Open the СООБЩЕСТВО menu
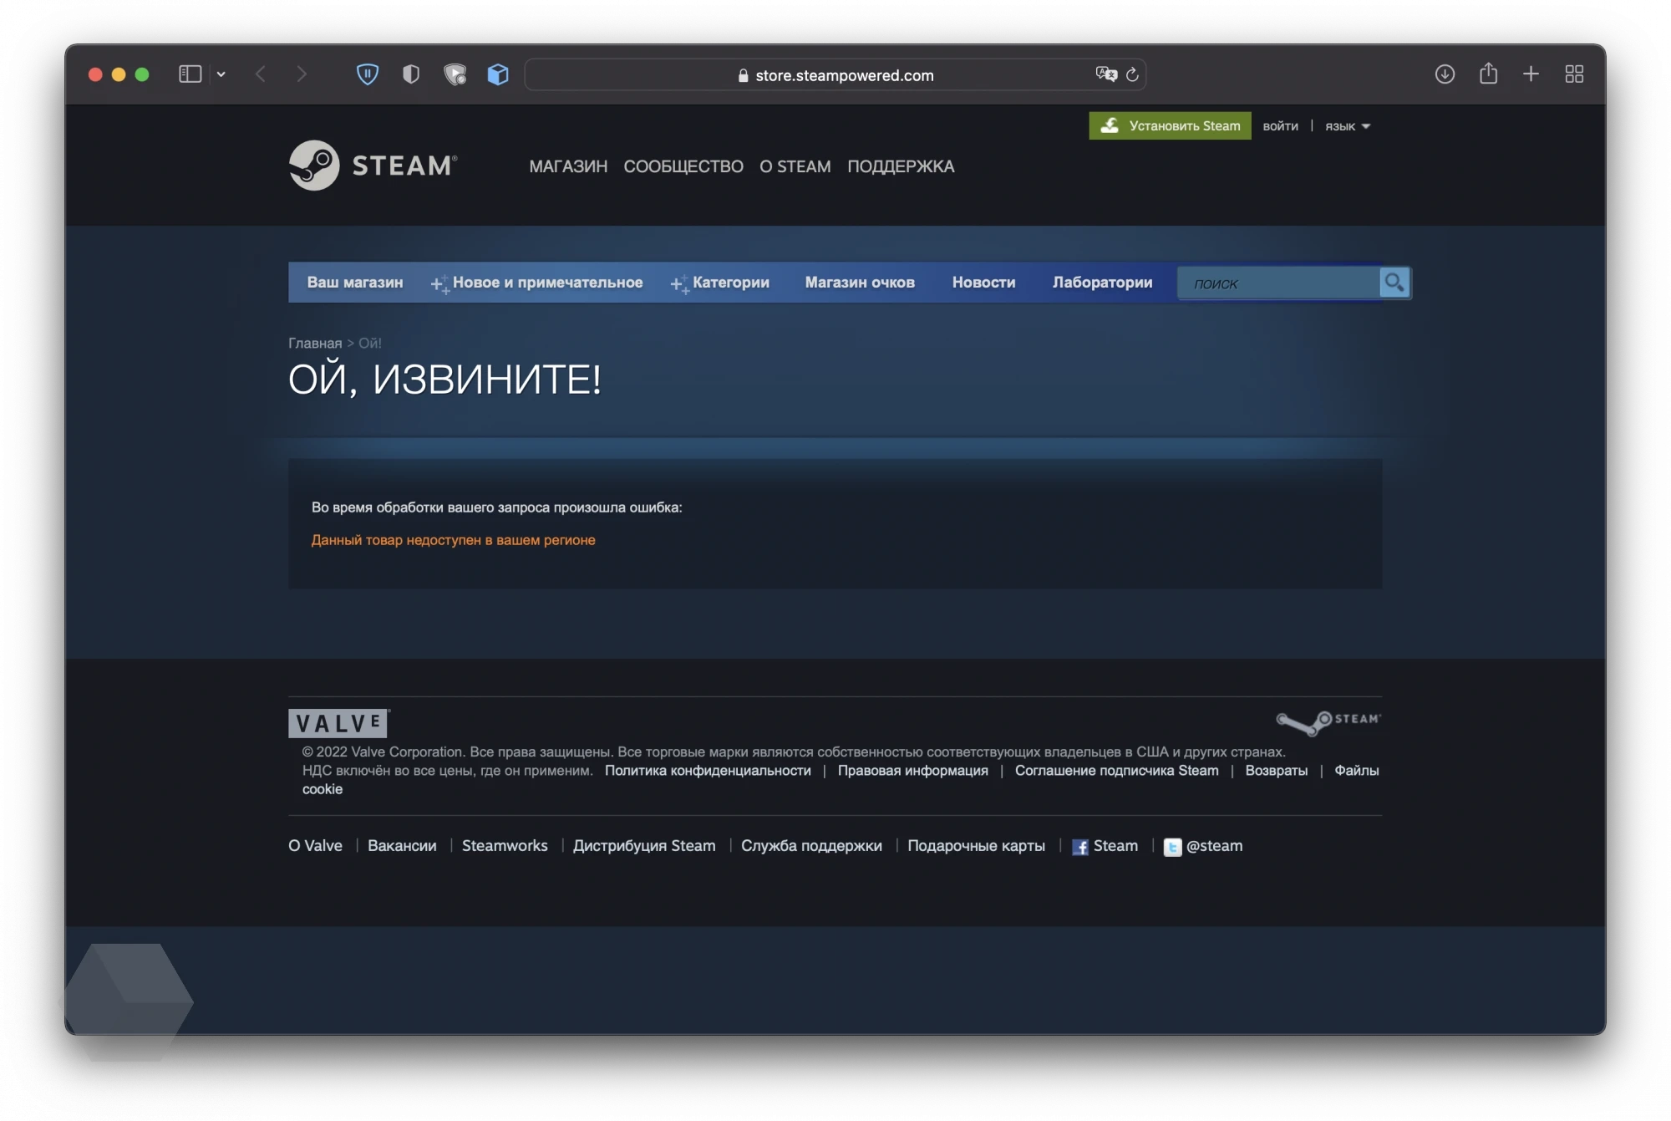The image size is (1671, 1121). (x=683, y=166)
